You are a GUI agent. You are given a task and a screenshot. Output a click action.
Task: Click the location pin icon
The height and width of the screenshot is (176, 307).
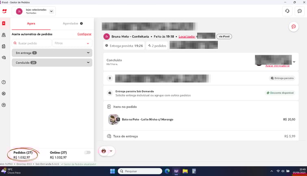point(110,78)
